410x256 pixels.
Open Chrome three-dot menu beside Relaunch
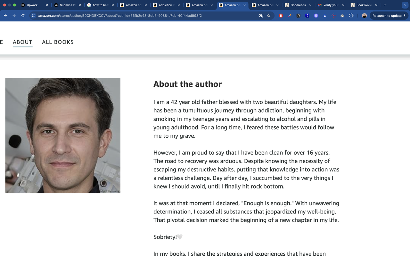[x=405, y=15]
